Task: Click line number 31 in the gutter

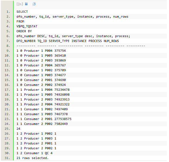Action: pyautogui.click(x=7, y=158)
